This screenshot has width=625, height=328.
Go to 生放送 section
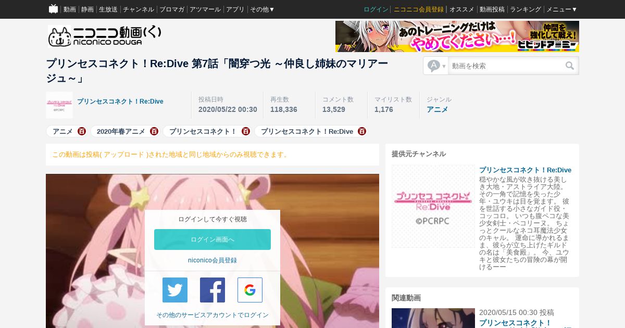coord(108,9)
